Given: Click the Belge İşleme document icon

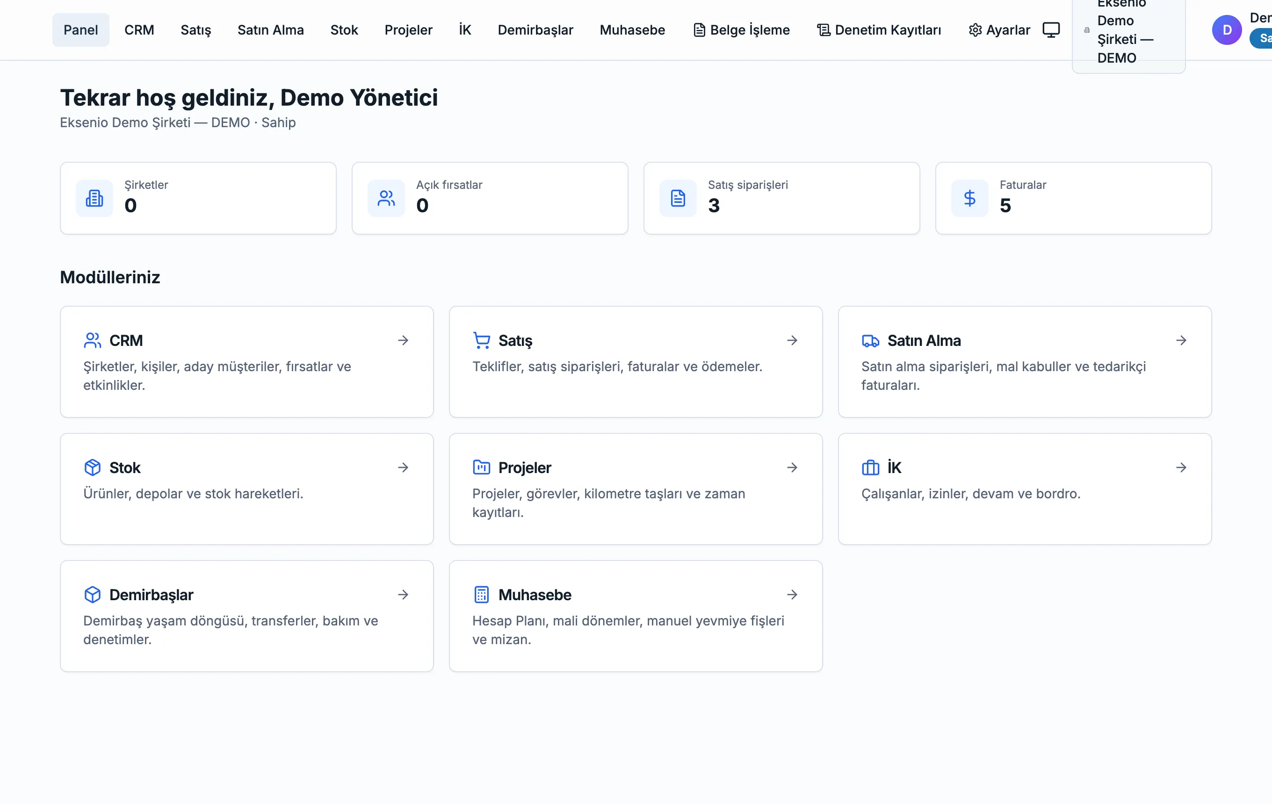Looking at the screenshot, I should pos(700,30).
